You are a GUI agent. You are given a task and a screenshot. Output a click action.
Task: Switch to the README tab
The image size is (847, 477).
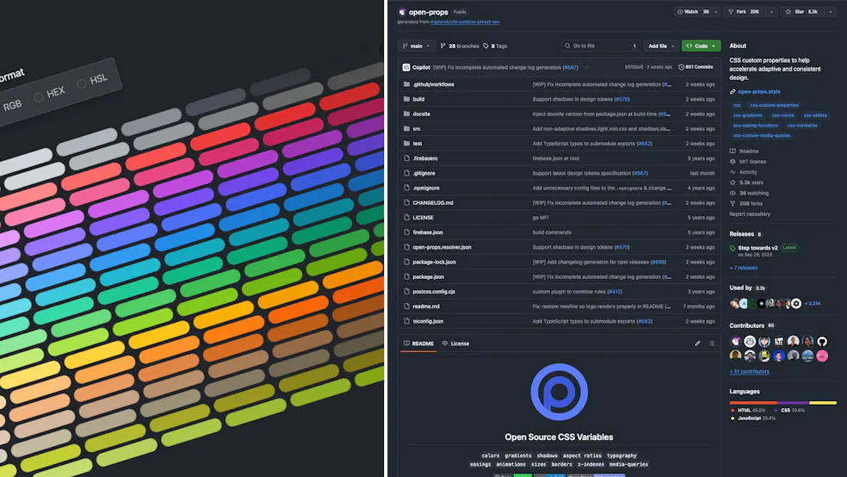click(x=418, y=344)
